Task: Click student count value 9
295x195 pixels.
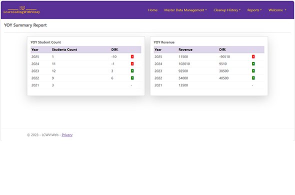Action: coord(53,78)
